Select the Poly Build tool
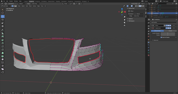 tap(3, 53)
